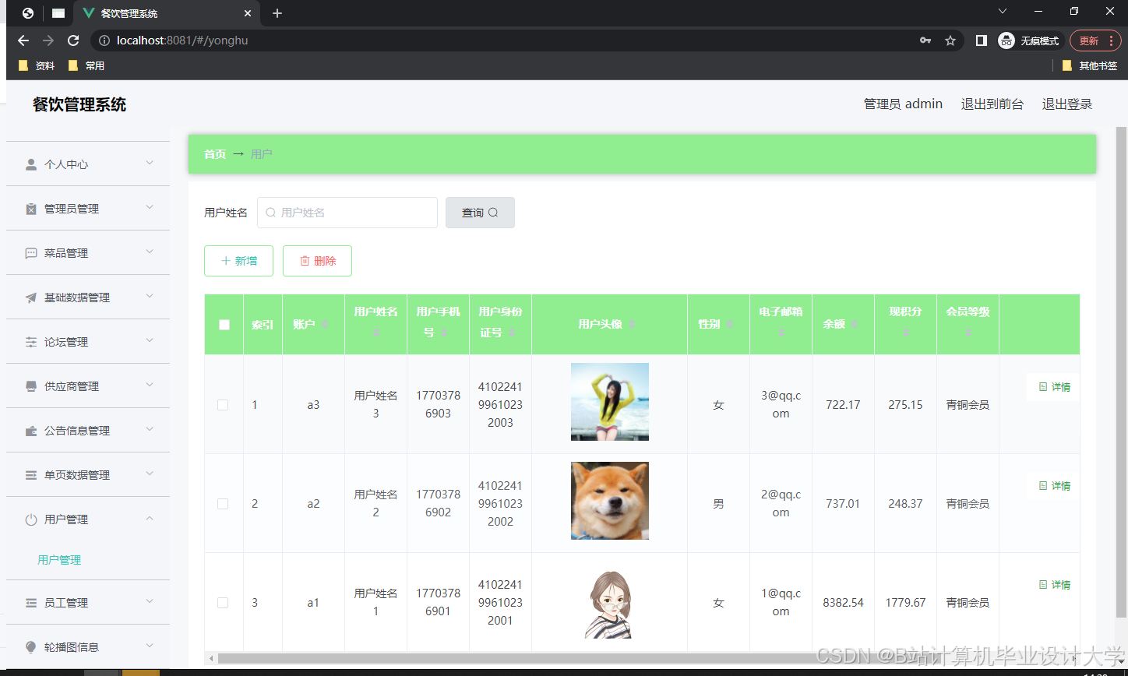Click the vertical page scrollbar
1128x676 pixels.
coord(1121,374)
